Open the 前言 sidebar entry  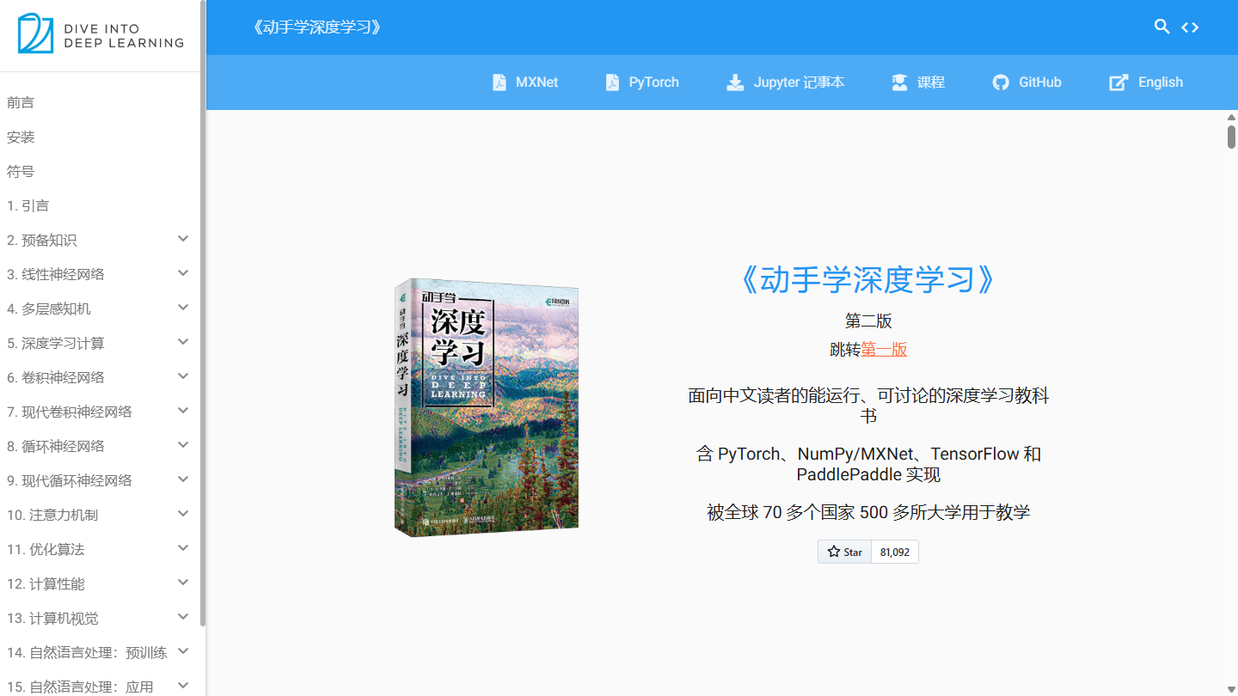point(21,103)
